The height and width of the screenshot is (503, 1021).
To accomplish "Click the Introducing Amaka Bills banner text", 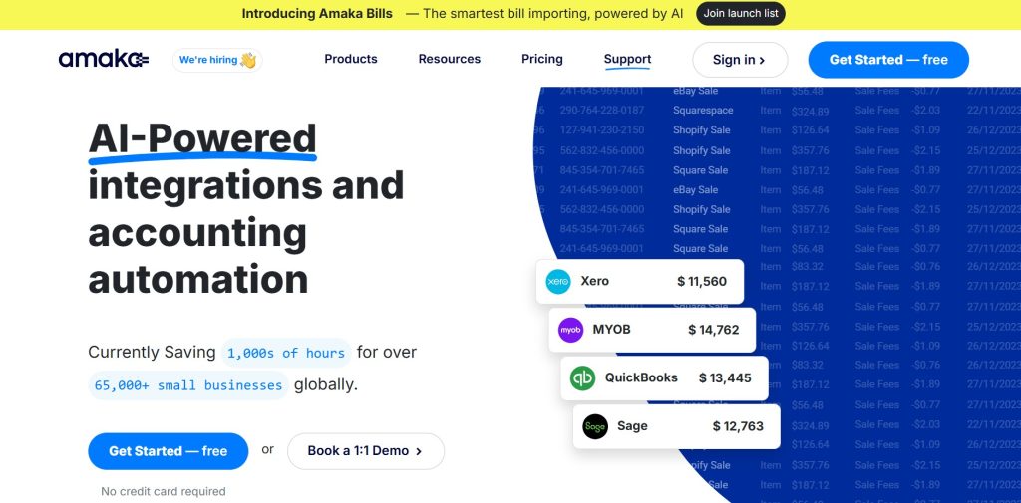I will tap(317, 14).
